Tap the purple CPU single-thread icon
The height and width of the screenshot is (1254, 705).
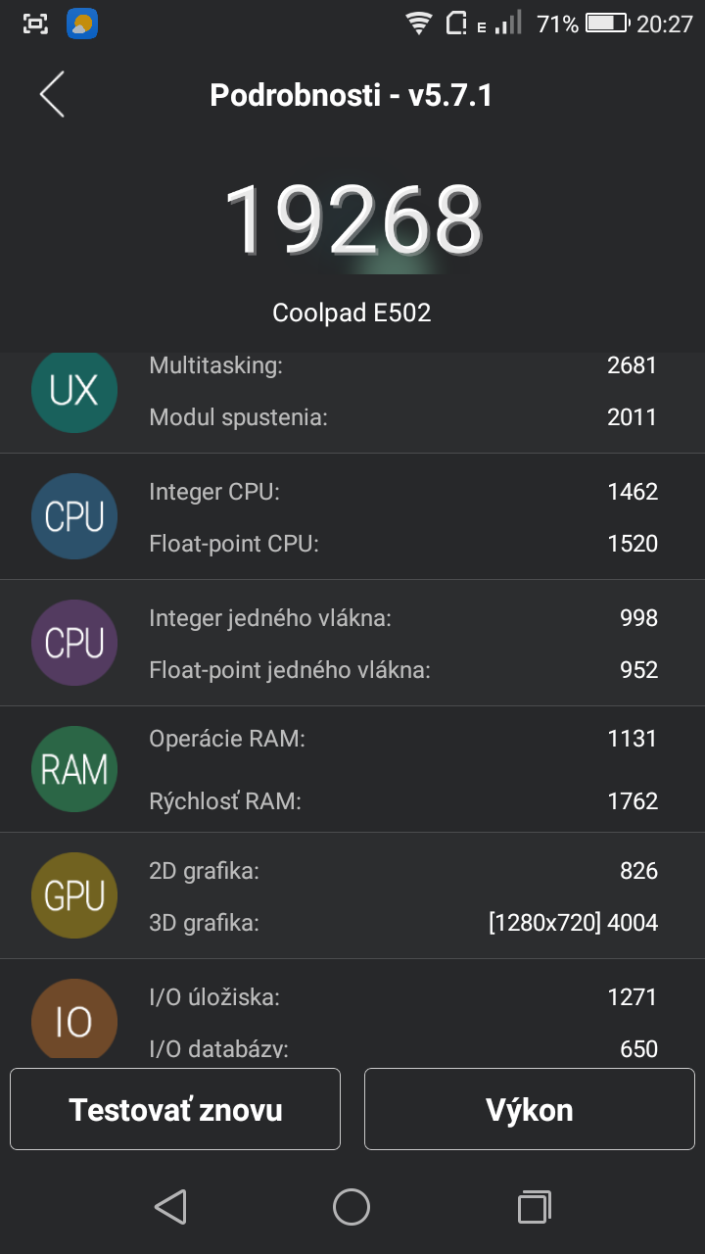74,644
